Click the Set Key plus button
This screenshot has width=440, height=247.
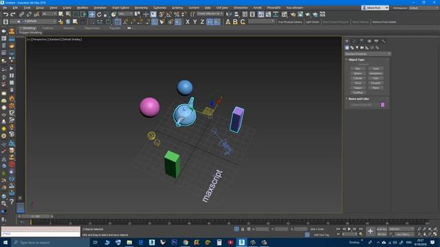pyautogui.click(x=371, y=231)
